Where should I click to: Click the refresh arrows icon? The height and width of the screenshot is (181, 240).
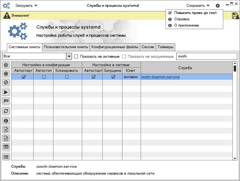pos(6,111)
